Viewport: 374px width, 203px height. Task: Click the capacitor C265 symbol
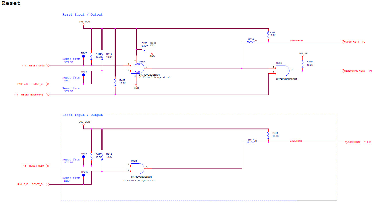pyautogui.click(x=145, y=49)
